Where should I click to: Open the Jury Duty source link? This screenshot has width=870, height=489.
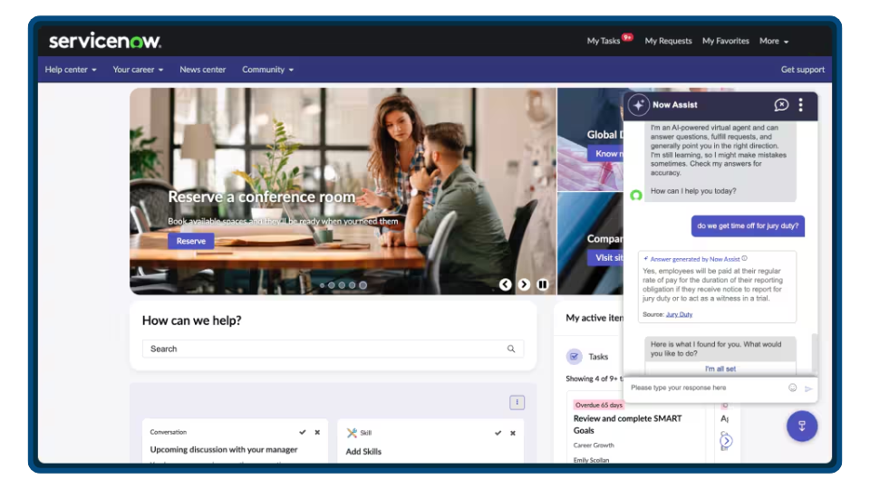coord(679,314)
